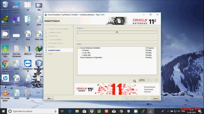Open the Mail app from the taskbar

coord(114,111)
